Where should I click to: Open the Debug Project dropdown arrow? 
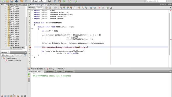(x=72, y=1)
